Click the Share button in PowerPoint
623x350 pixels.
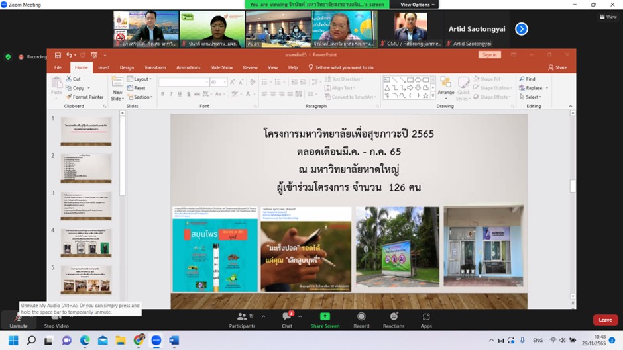tap(557, 67)
